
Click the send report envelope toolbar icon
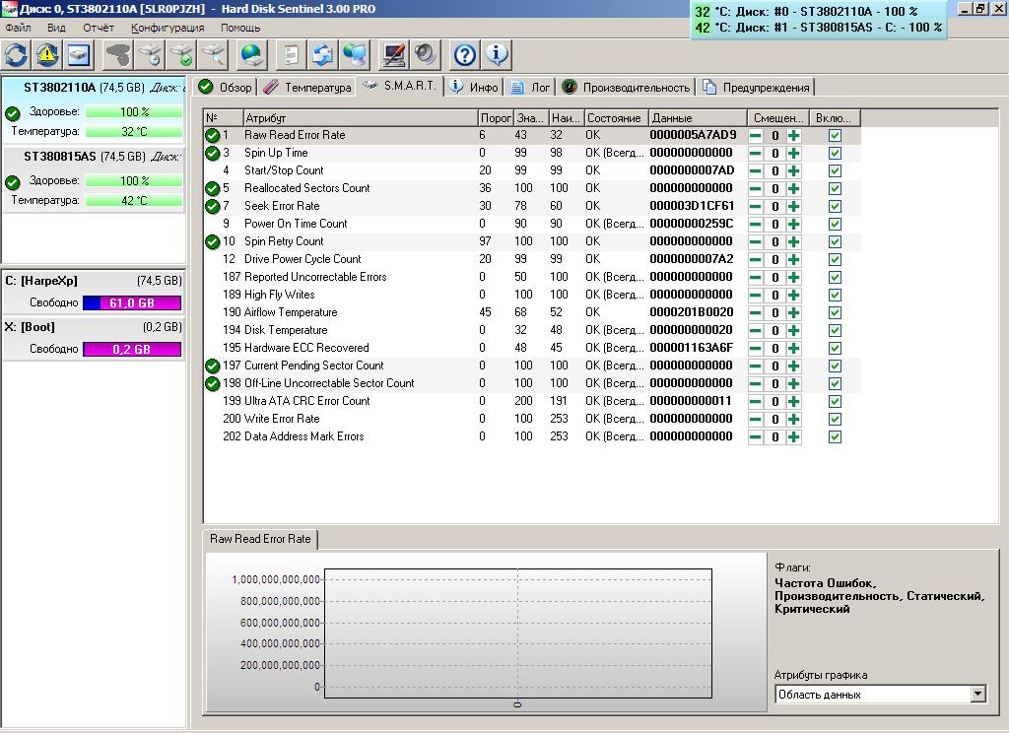(322, 55)
